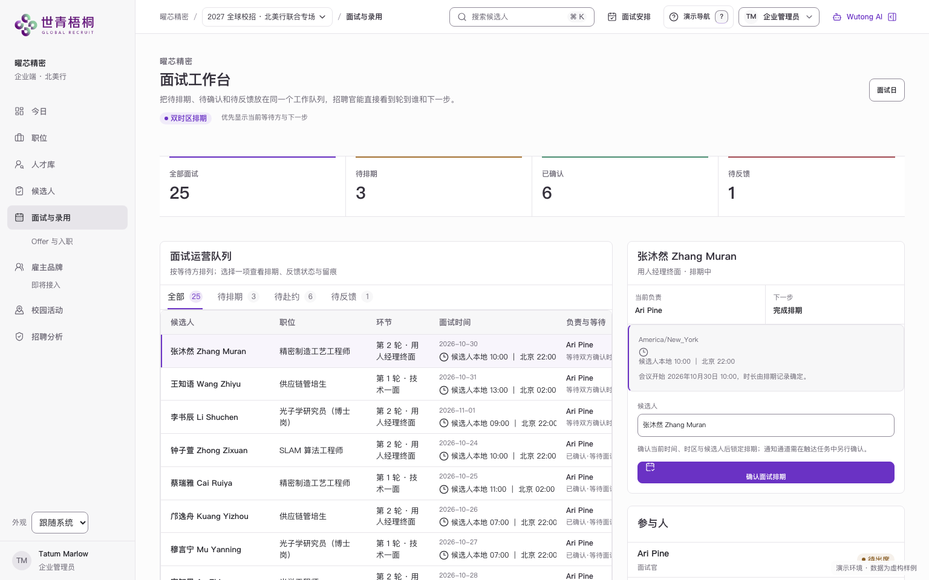Screen dimensions: 929x580
Task: Switch to the 待反馈 1 tab
Action: pyautogui.click(x=351, y=297)
